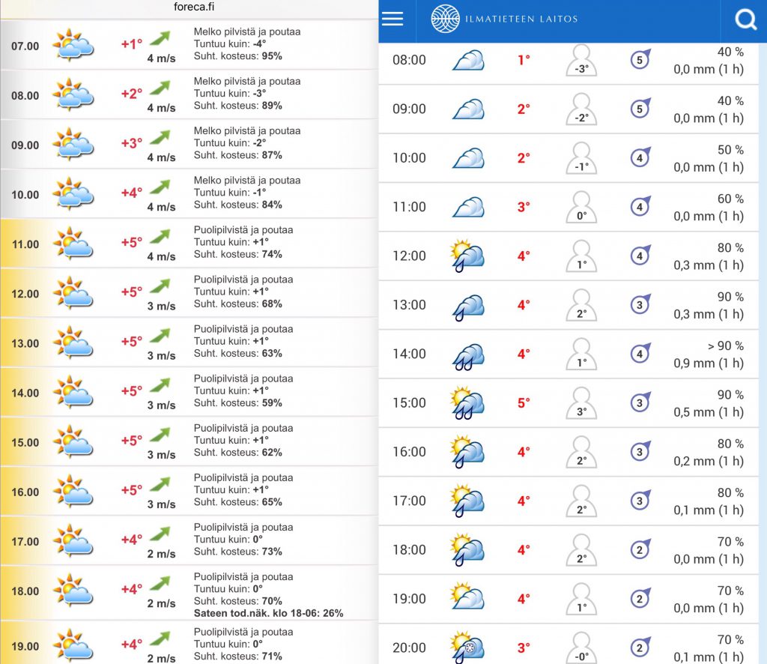Click the '0,5 mm (1 h)' rainfall value
The height and width of the screenshot is (664, 767).
(x=709, y=412)
